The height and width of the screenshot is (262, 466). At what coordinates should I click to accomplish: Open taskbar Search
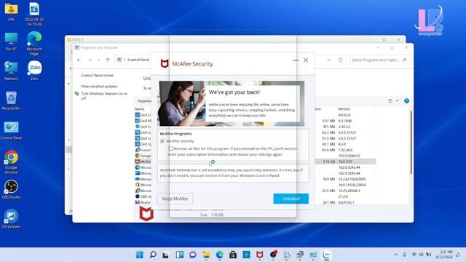click(153, 255)
